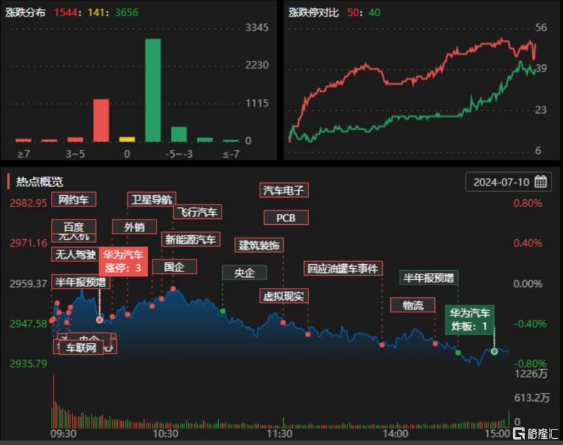Click the 涨跌停对比 heading
This screenshot has height=445, width=563.
[x=314, y=13]
